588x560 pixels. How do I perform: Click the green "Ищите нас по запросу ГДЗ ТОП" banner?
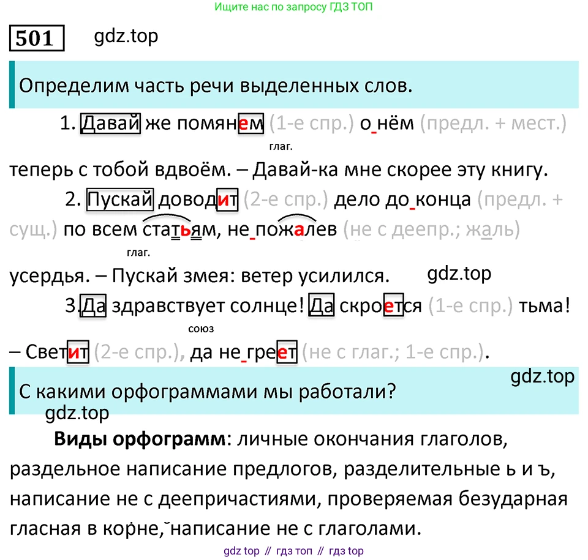click(293, 7)
